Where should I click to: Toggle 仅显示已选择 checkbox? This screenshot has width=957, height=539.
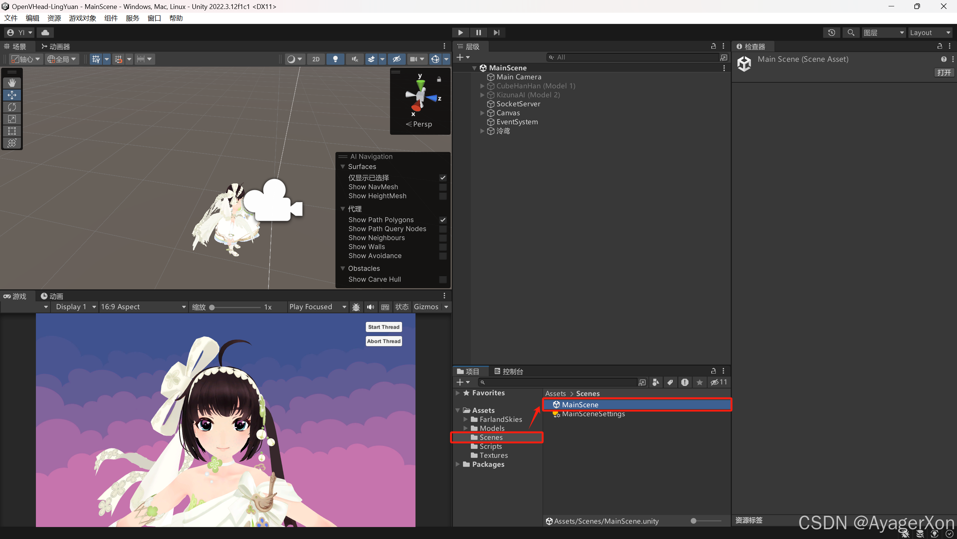pyautogui.click(x=443, y=178)
